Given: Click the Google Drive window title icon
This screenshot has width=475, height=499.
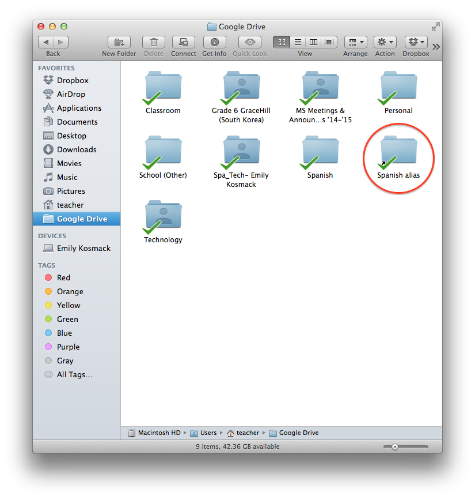Looking at the screenshot, I should tap(212, 27).
